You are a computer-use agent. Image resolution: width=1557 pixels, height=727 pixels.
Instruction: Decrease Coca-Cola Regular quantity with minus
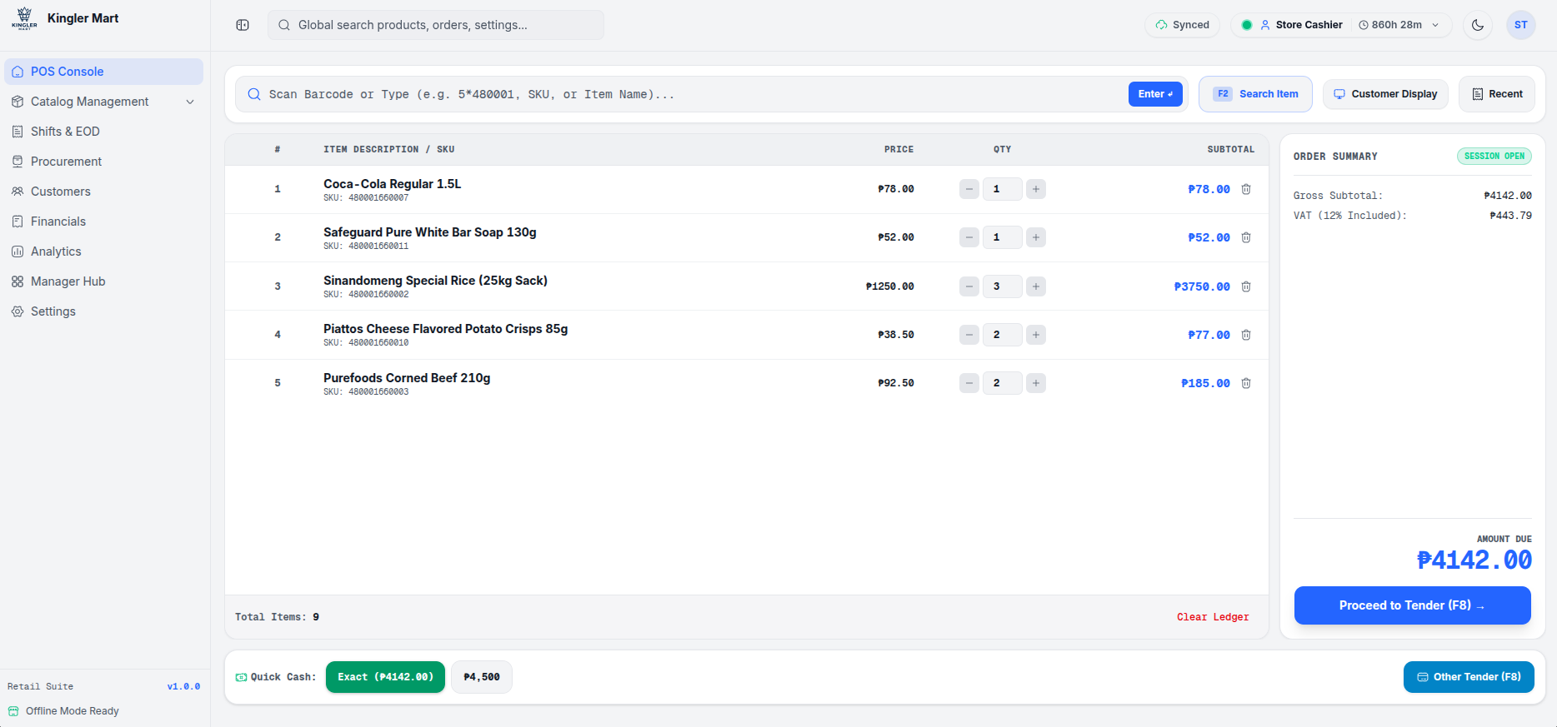click(x=969, y=189)
